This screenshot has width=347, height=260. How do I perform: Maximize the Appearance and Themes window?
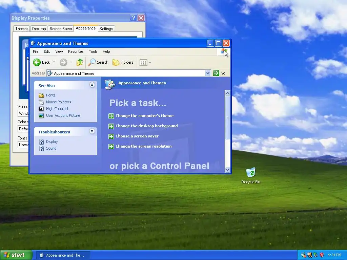coord(218,43)
